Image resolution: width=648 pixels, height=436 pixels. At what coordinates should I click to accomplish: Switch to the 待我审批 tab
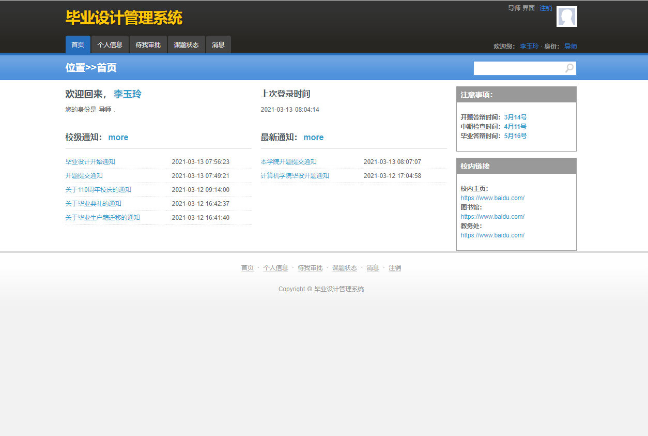point(148,45)
